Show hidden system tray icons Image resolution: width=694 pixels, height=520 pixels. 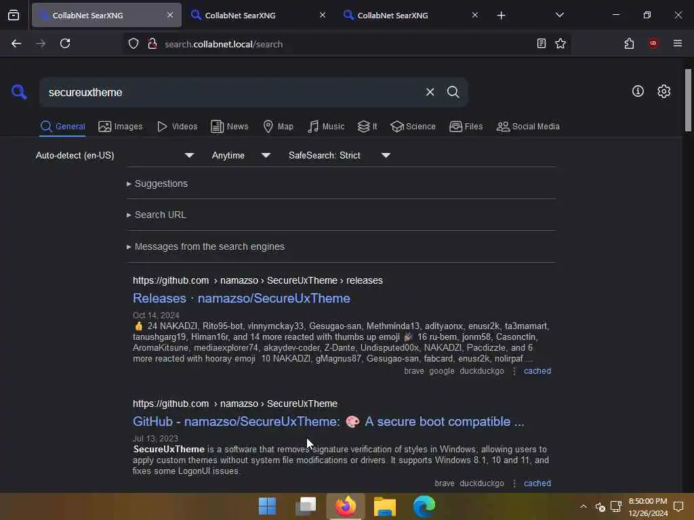tap(584, 506)
